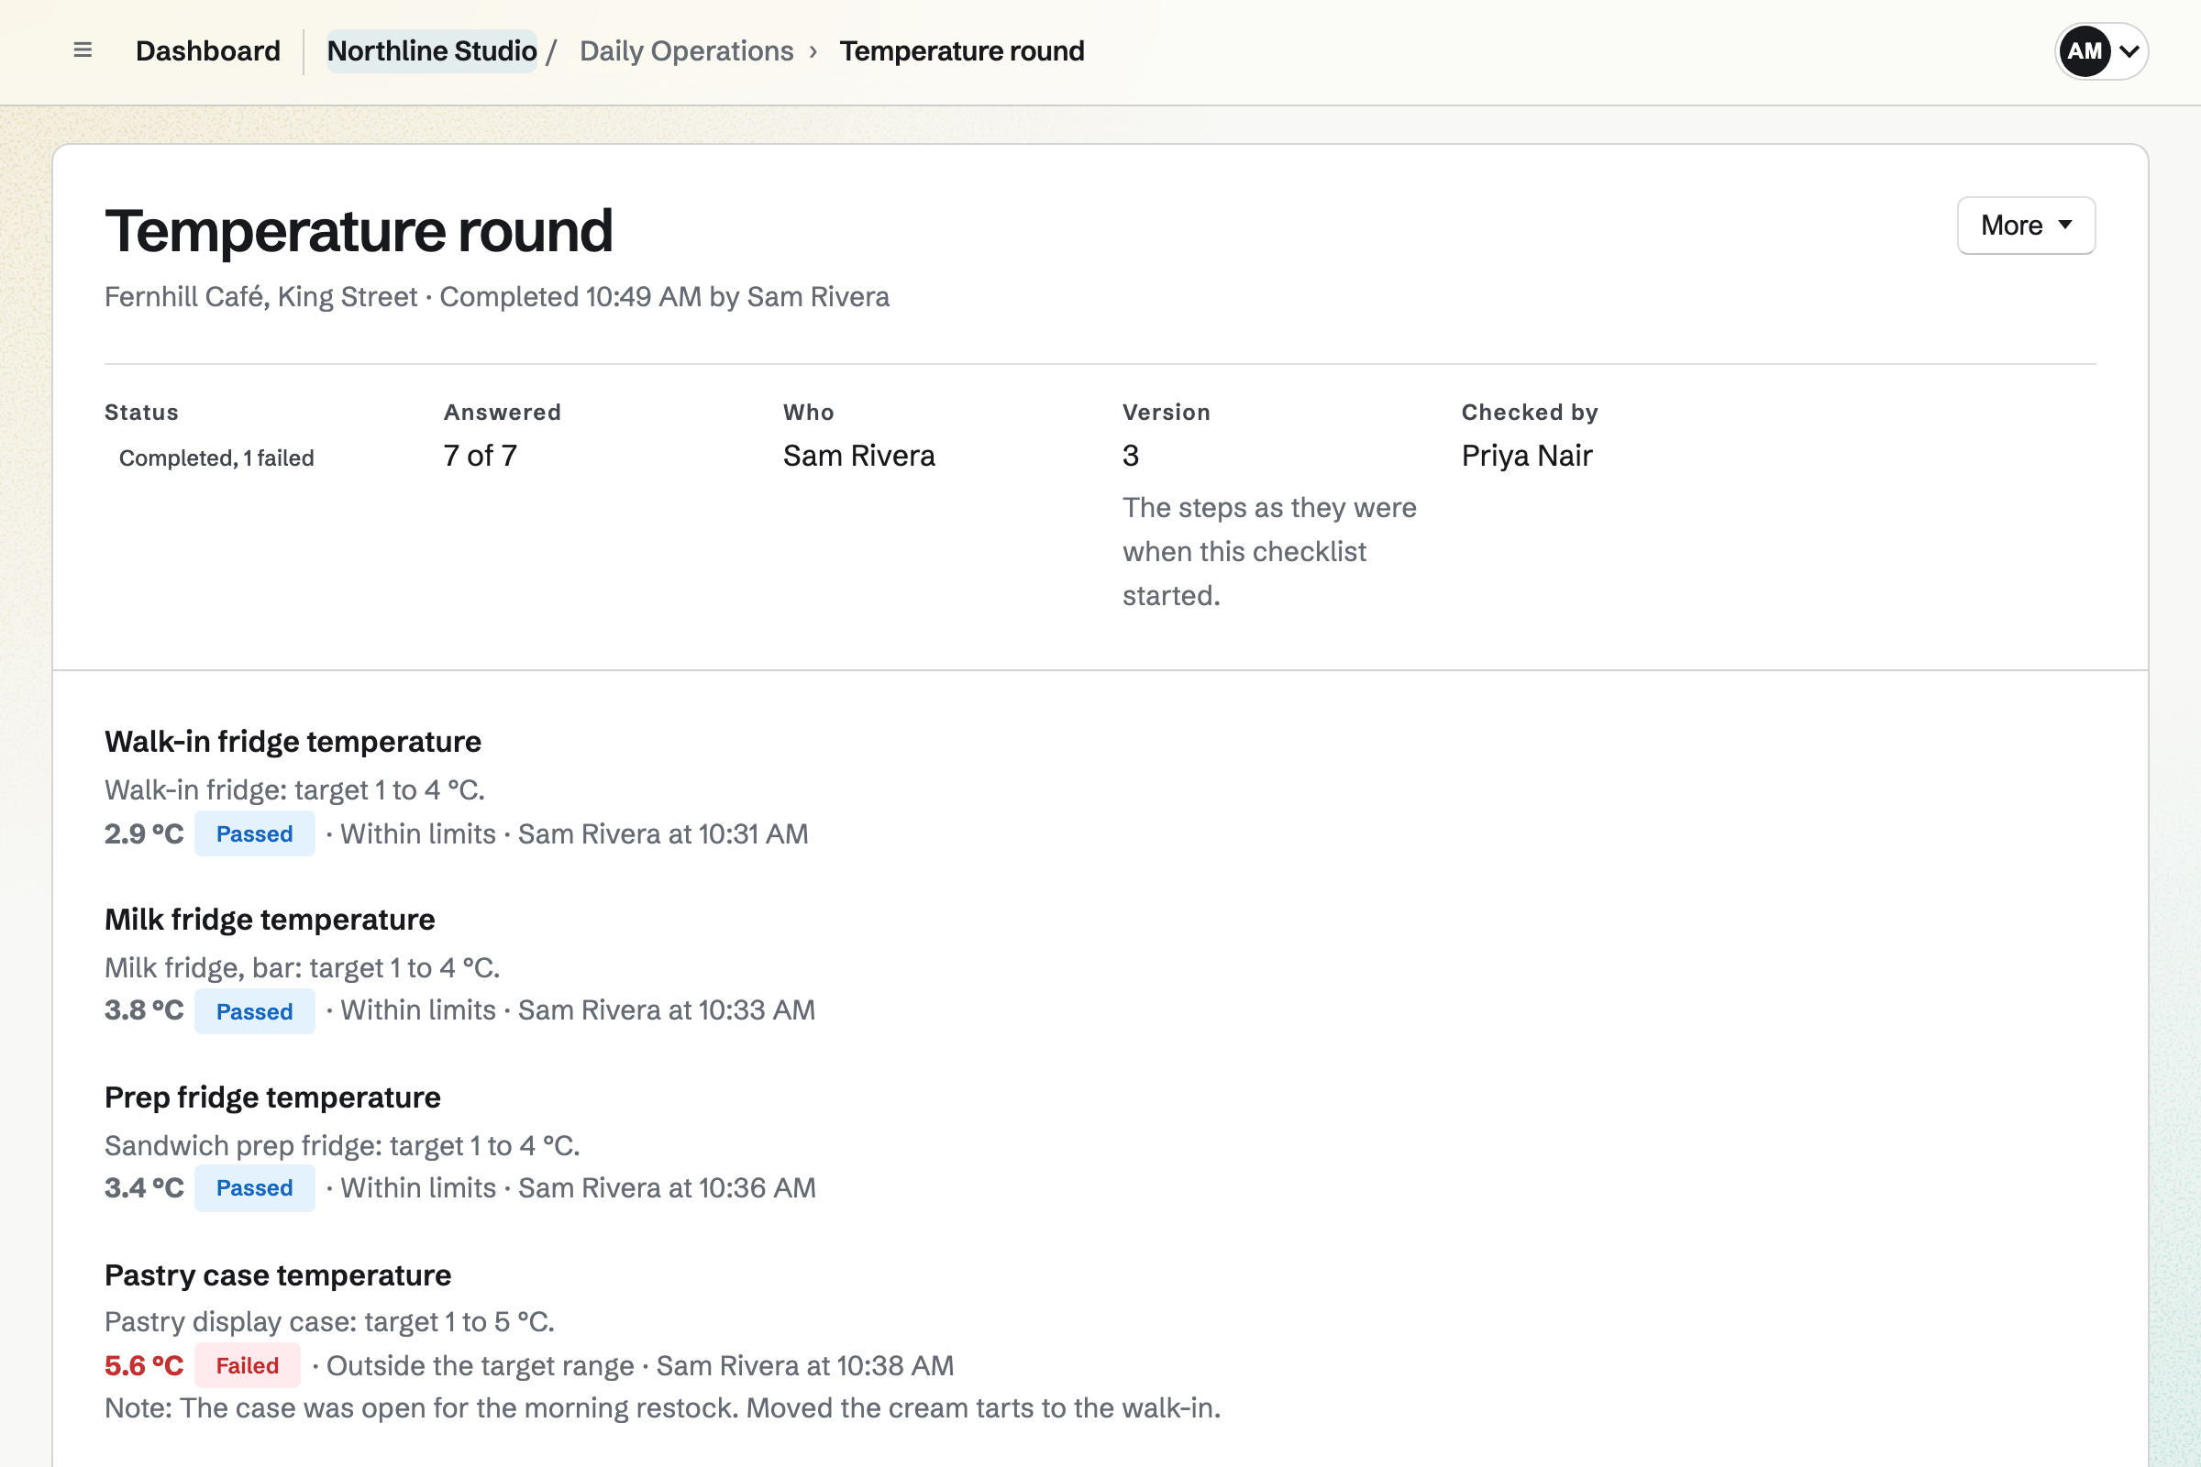The width and height of the screenshot is (2201, 1467).
Task: Click the red Failed badge
Action: coord(247,1366)
